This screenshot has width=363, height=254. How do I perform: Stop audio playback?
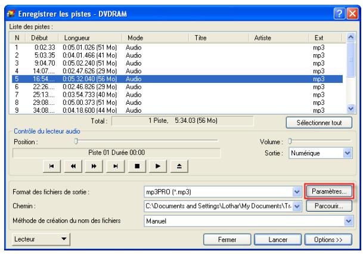point(137,166)
